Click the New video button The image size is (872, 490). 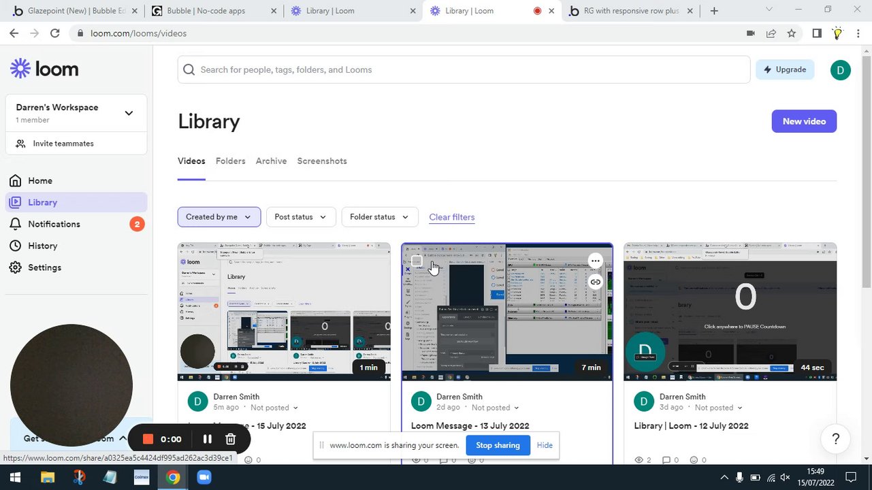tap(804, 121)
